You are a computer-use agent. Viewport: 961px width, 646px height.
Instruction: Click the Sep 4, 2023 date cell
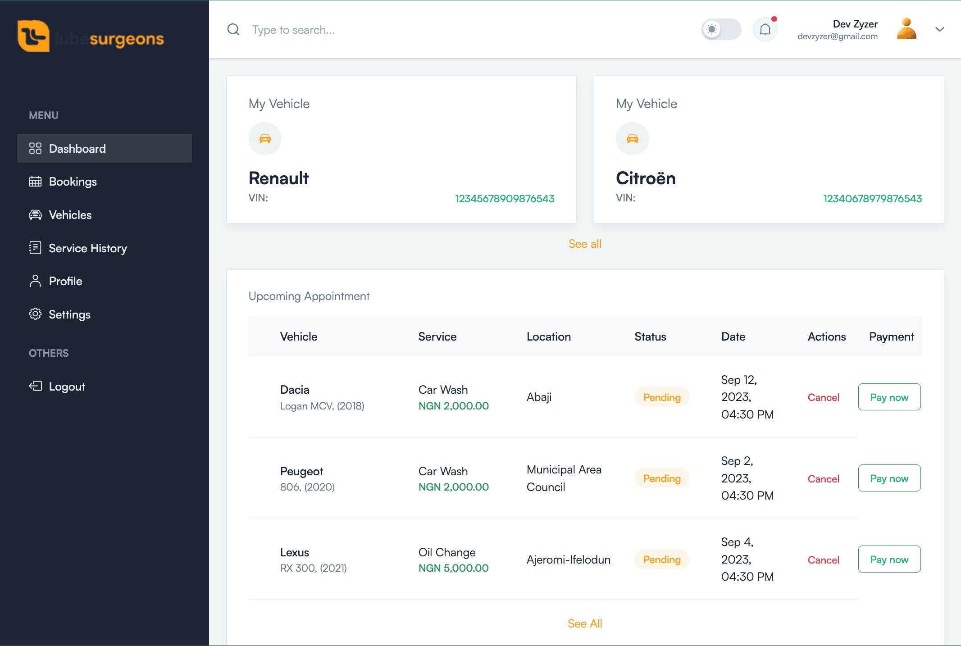coord(747,559)
